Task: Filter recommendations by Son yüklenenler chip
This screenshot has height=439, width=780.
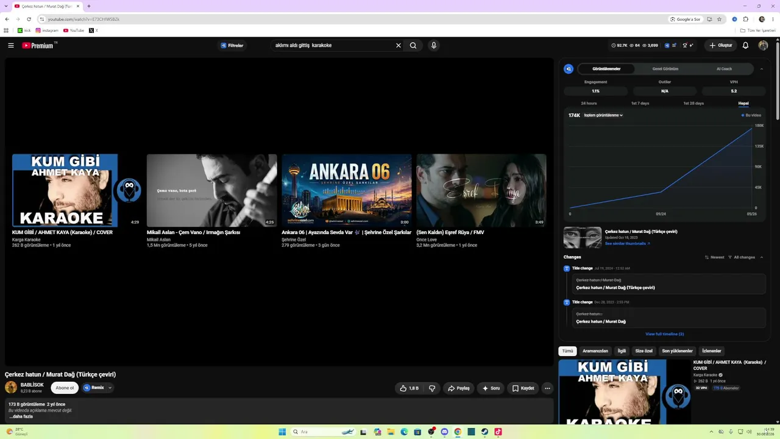Action: pyautogui.click(x=678, y=351)
